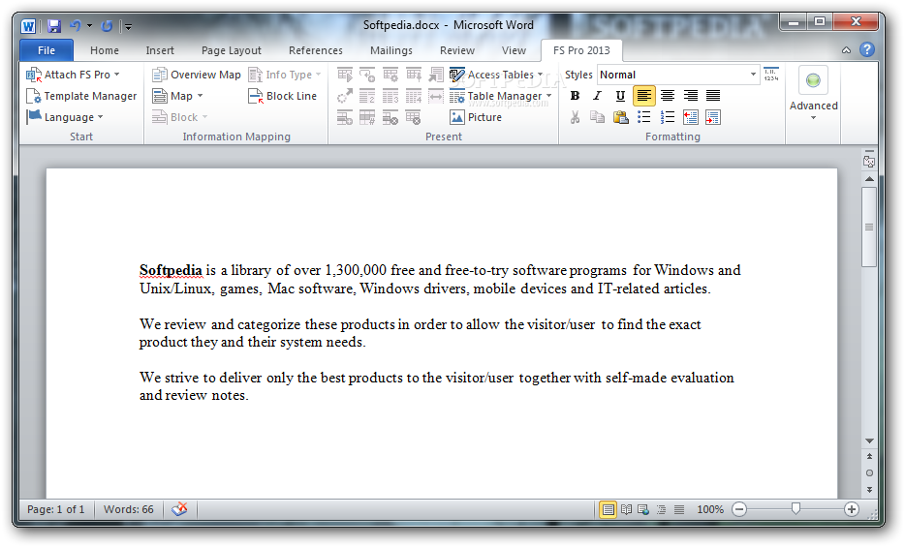Open the File tab
This screenshot has height=547, width=905.
pyautogui.click(x=47, y=50)
